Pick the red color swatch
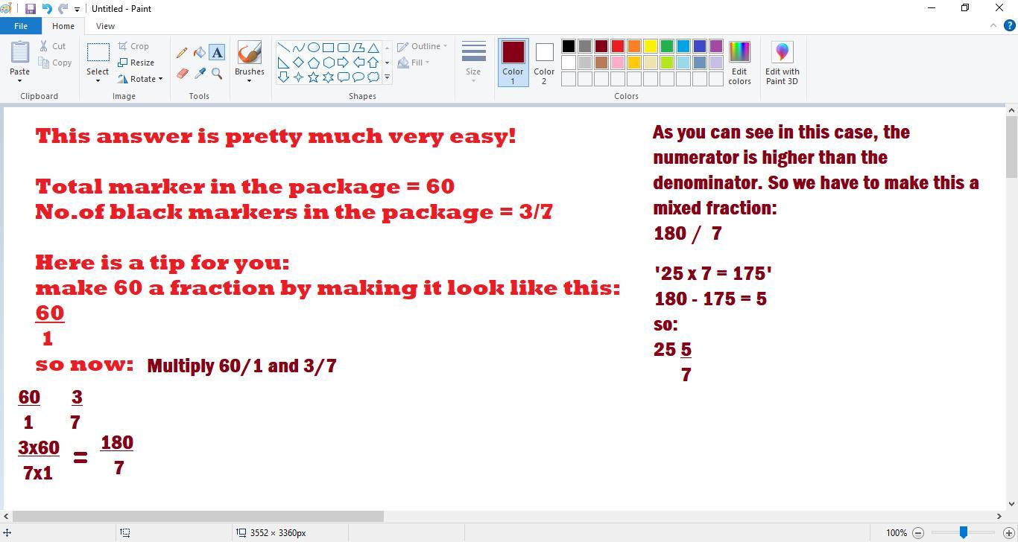Image resolution: width=1018 pixels, height=542 pixels. (618, 46)
